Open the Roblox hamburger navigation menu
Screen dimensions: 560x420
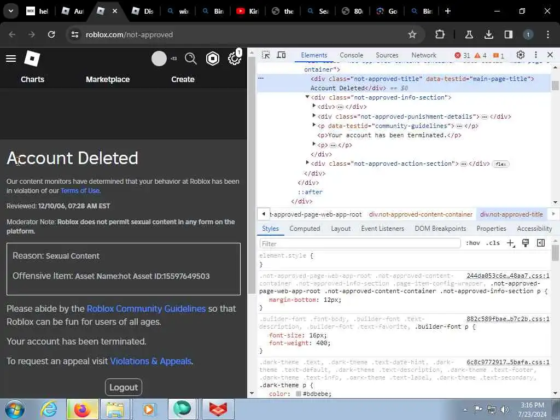[11, 59]
